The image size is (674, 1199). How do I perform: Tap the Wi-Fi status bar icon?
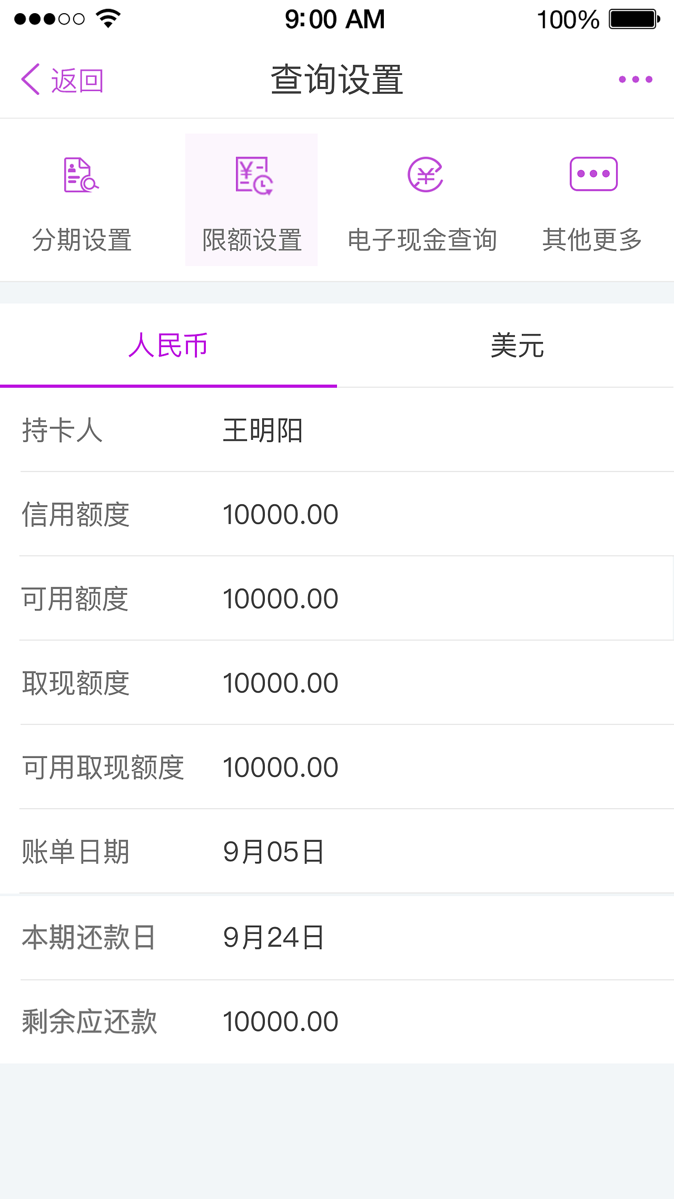pos(108,19)
